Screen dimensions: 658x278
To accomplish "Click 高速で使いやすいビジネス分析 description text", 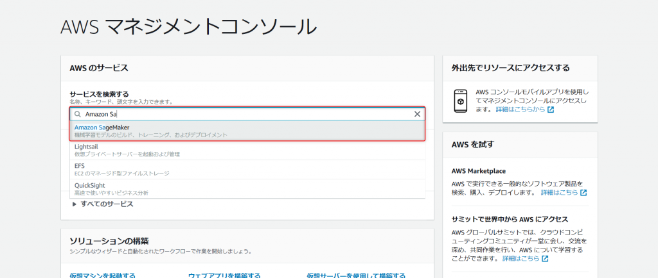I will [x=111, y=193].
